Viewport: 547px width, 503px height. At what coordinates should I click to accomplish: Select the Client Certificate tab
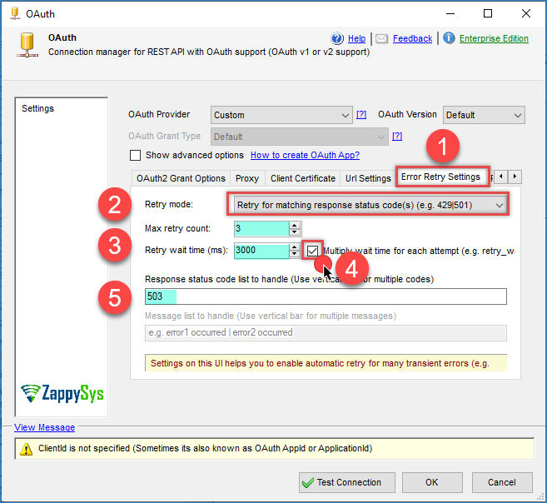pos(303,178)
